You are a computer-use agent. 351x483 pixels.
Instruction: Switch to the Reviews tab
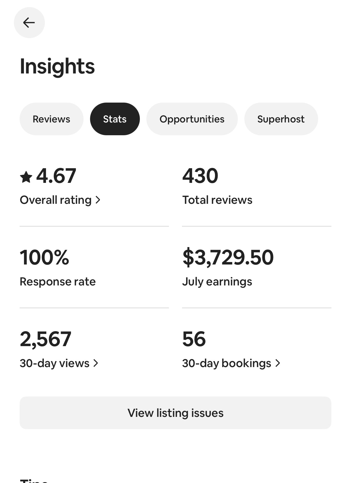51,119
